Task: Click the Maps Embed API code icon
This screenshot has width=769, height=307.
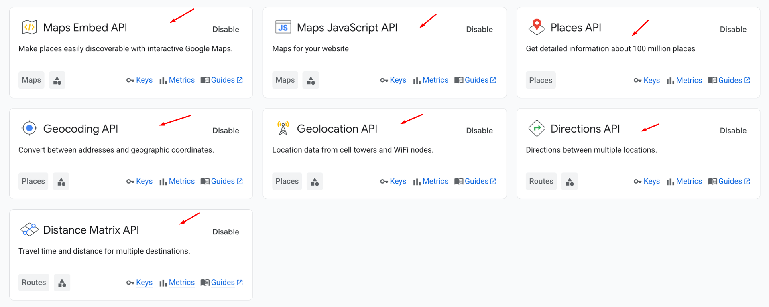Action: (29, 27)
